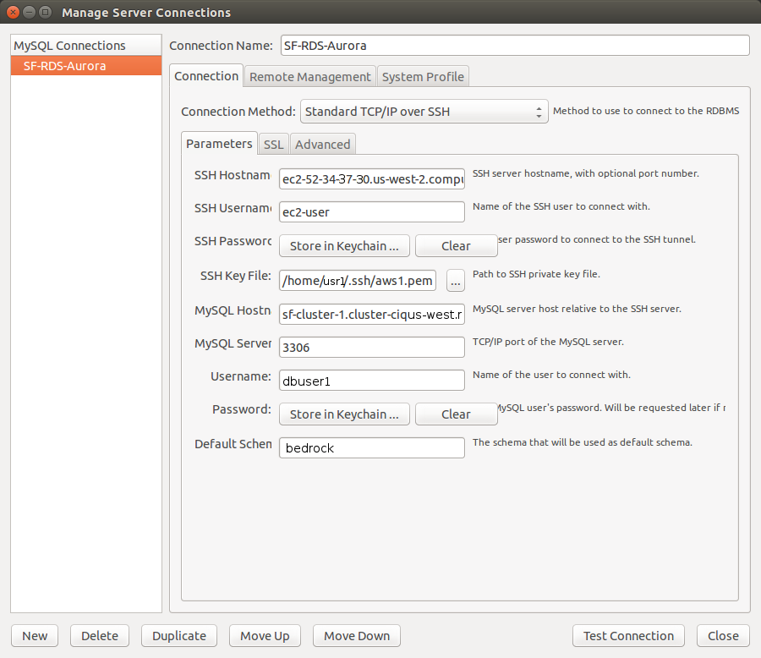The width and height of the screenshot is (761, 658).
Task: Open the Advanced tab
Action: pyautogui.click(x=322, y=145)
